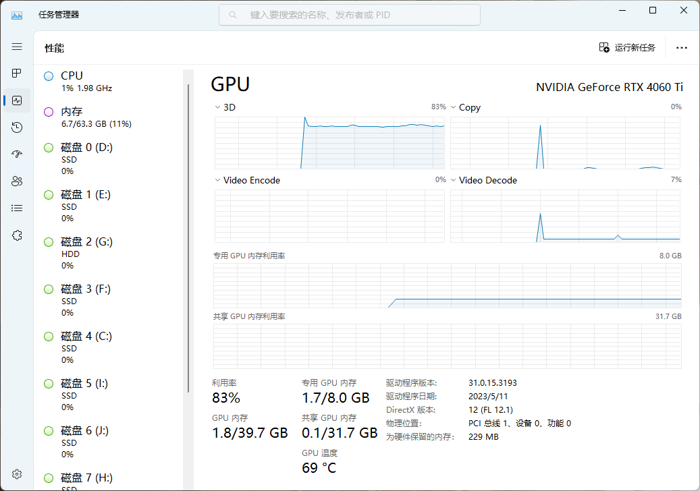
Task: Expand the 3D graph engine dropdown
Action: 217,107
